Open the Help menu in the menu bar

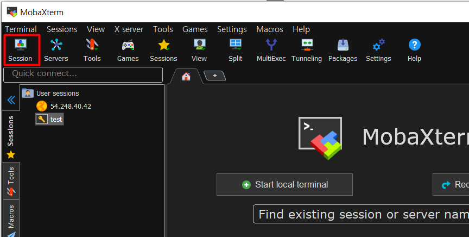click(301, 29)
